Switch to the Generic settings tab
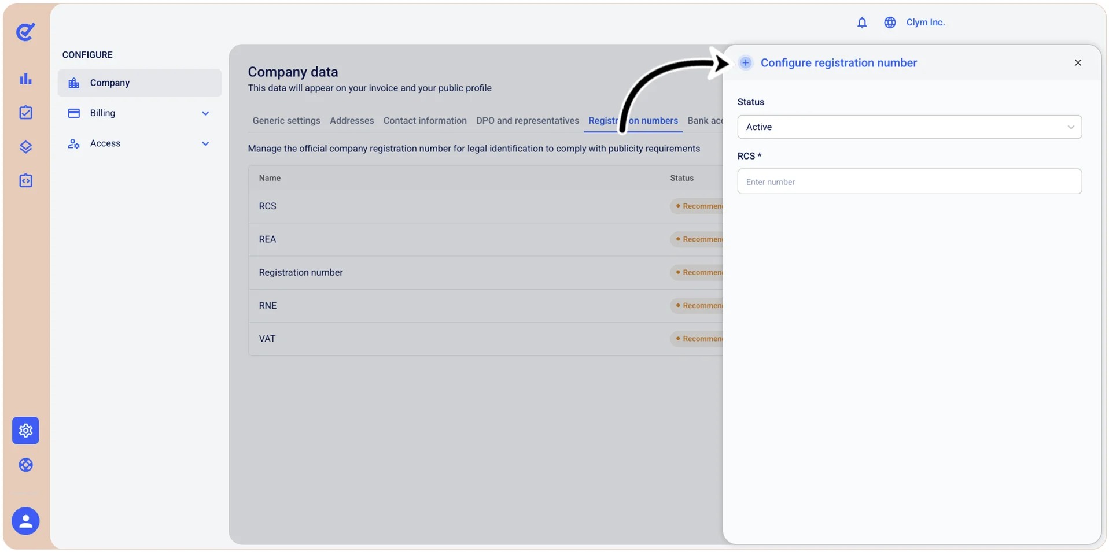The image size is (1109, 552). tap(286, 121)
